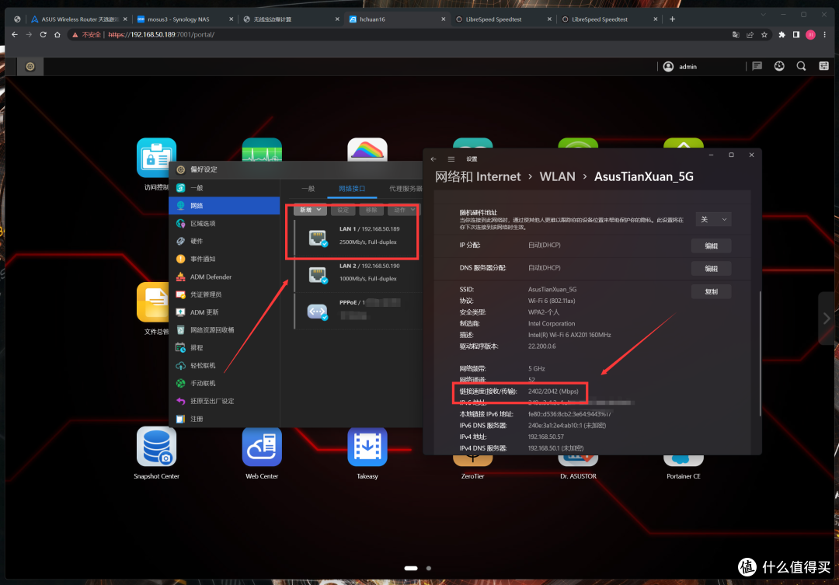839x585 pixels.
Task: Select the LAN 2 network interface icon
Action: pos(317,274)
